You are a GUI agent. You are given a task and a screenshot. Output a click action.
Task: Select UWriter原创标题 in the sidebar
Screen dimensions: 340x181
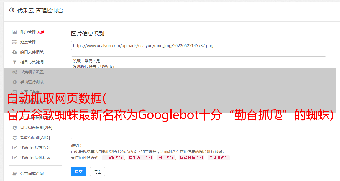coord(35,158)
